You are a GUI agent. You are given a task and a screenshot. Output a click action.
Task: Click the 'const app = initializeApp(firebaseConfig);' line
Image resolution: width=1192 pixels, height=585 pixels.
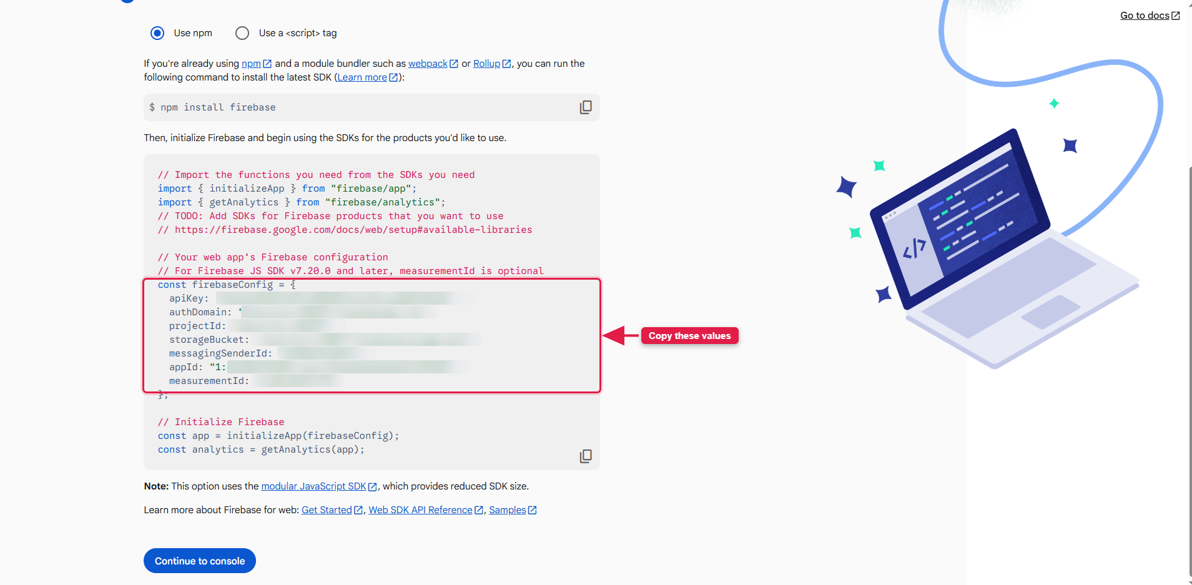click(278, 436)
